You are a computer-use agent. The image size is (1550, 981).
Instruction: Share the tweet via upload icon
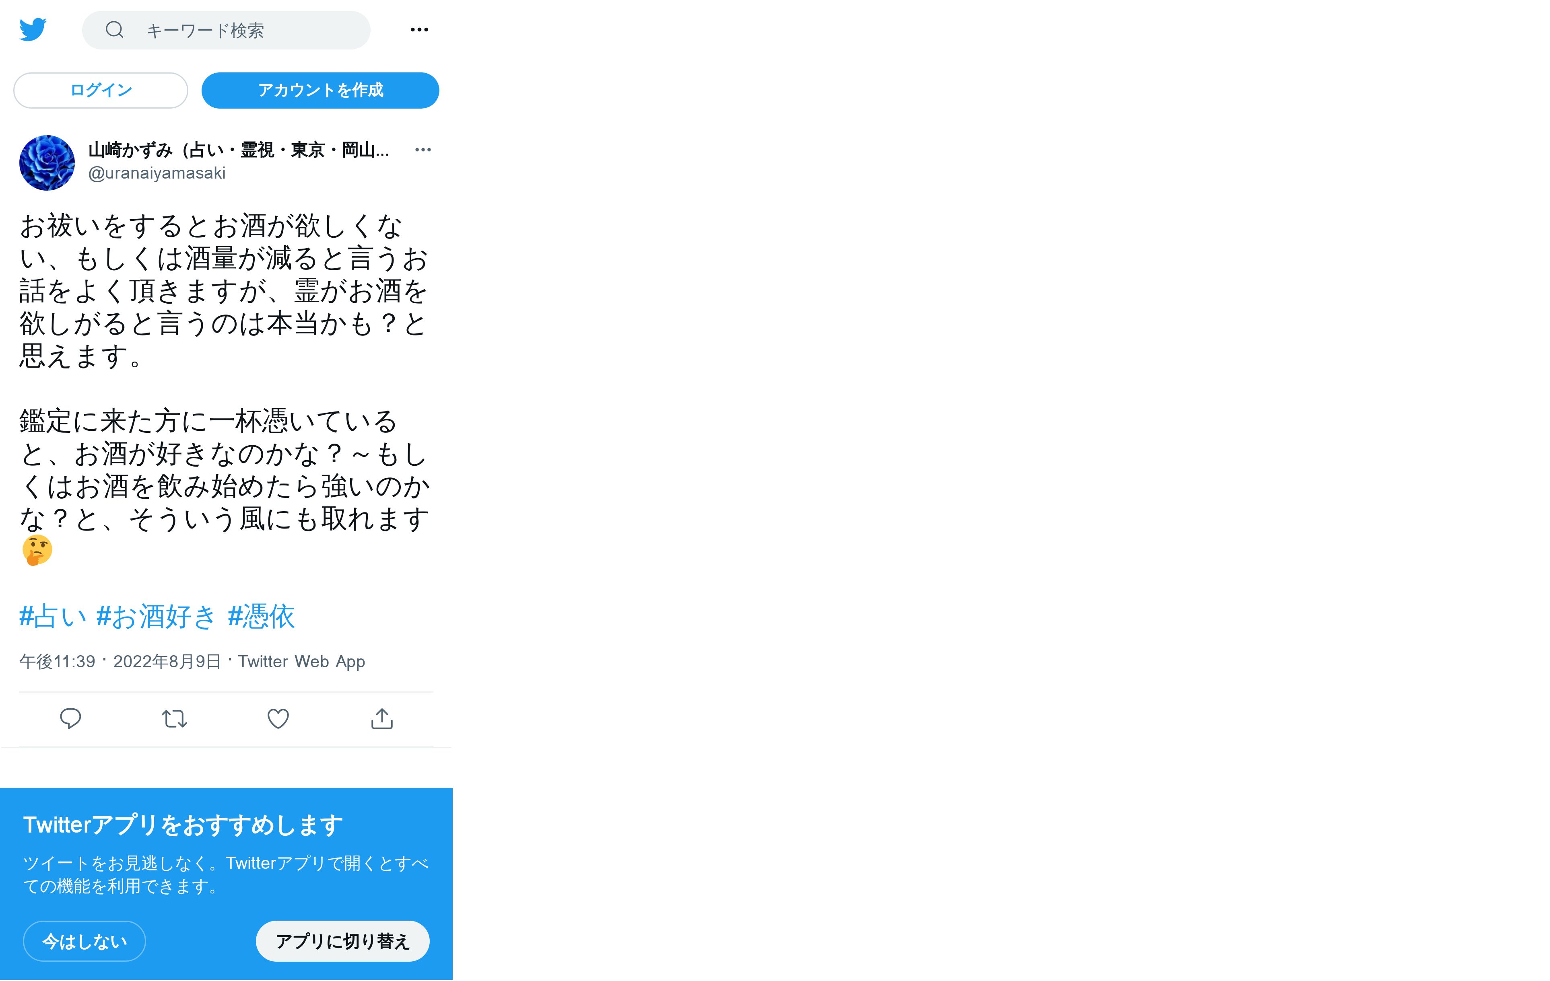382,718
